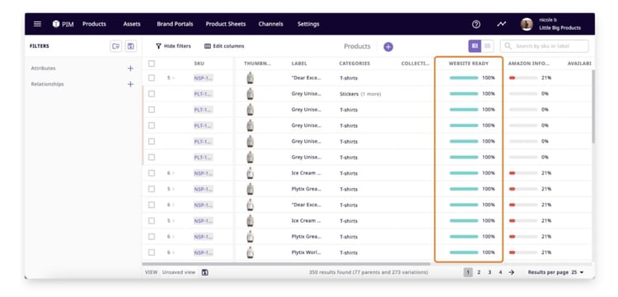Expand the 6-variation Ice Cream row
This screenshot has width=618, height=297.
point(171,173)
